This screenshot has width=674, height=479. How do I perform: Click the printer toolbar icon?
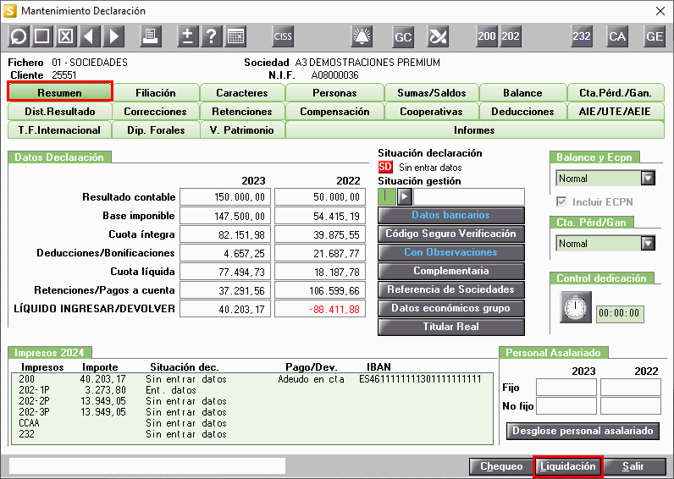coord(151,36)
